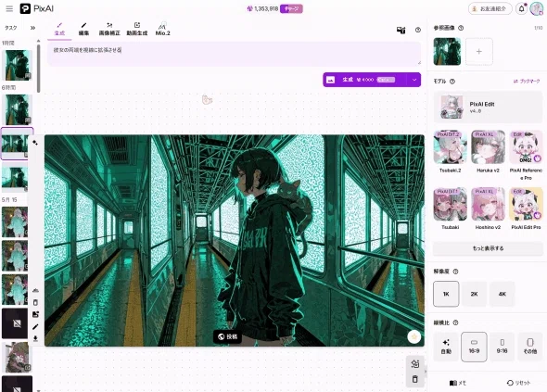Switch to the 画像補正 tab
The image size is (547, 392).
109,30
